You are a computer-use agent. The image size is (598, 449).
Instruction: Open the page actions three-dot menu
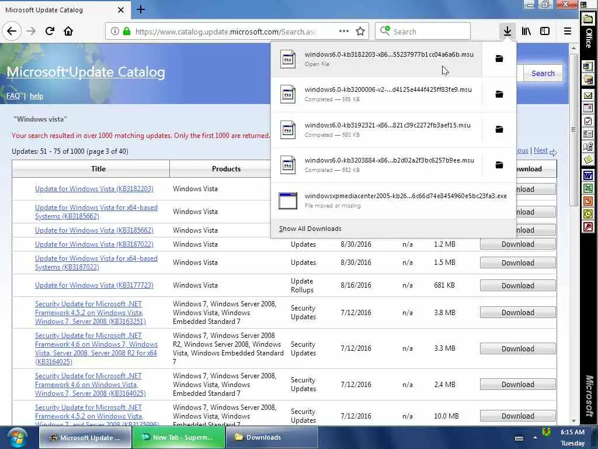pyautogui.click(x=343, y=32)
